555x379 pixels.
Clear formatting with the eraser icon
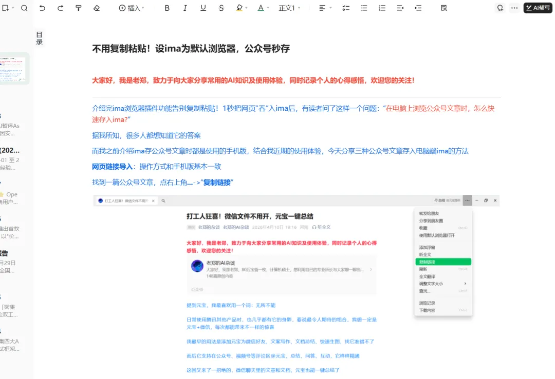[96, 8]
